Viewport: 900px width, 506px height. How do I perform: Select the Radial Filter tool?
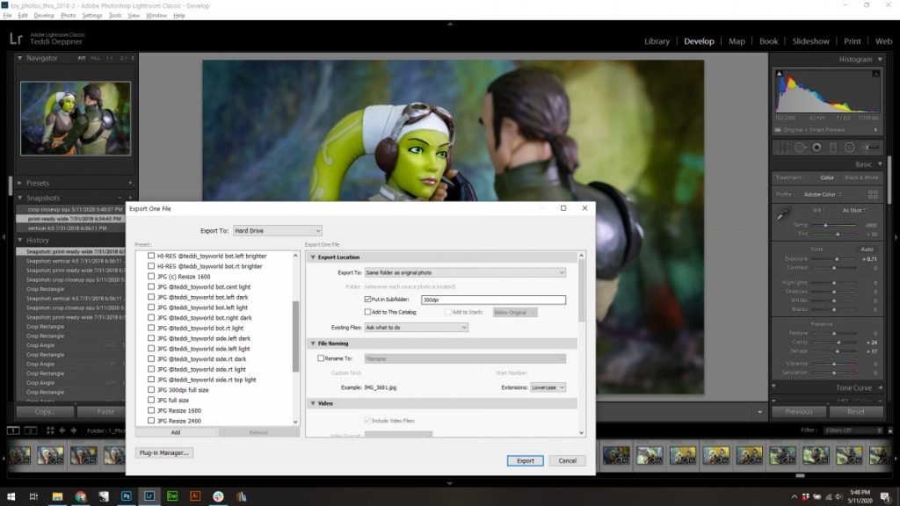pyautogui.click(x=850, y=148)
